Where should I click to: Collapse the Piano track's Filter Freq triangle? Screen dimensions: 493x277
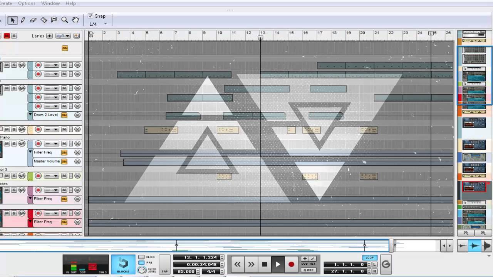[x=30, y=152]
